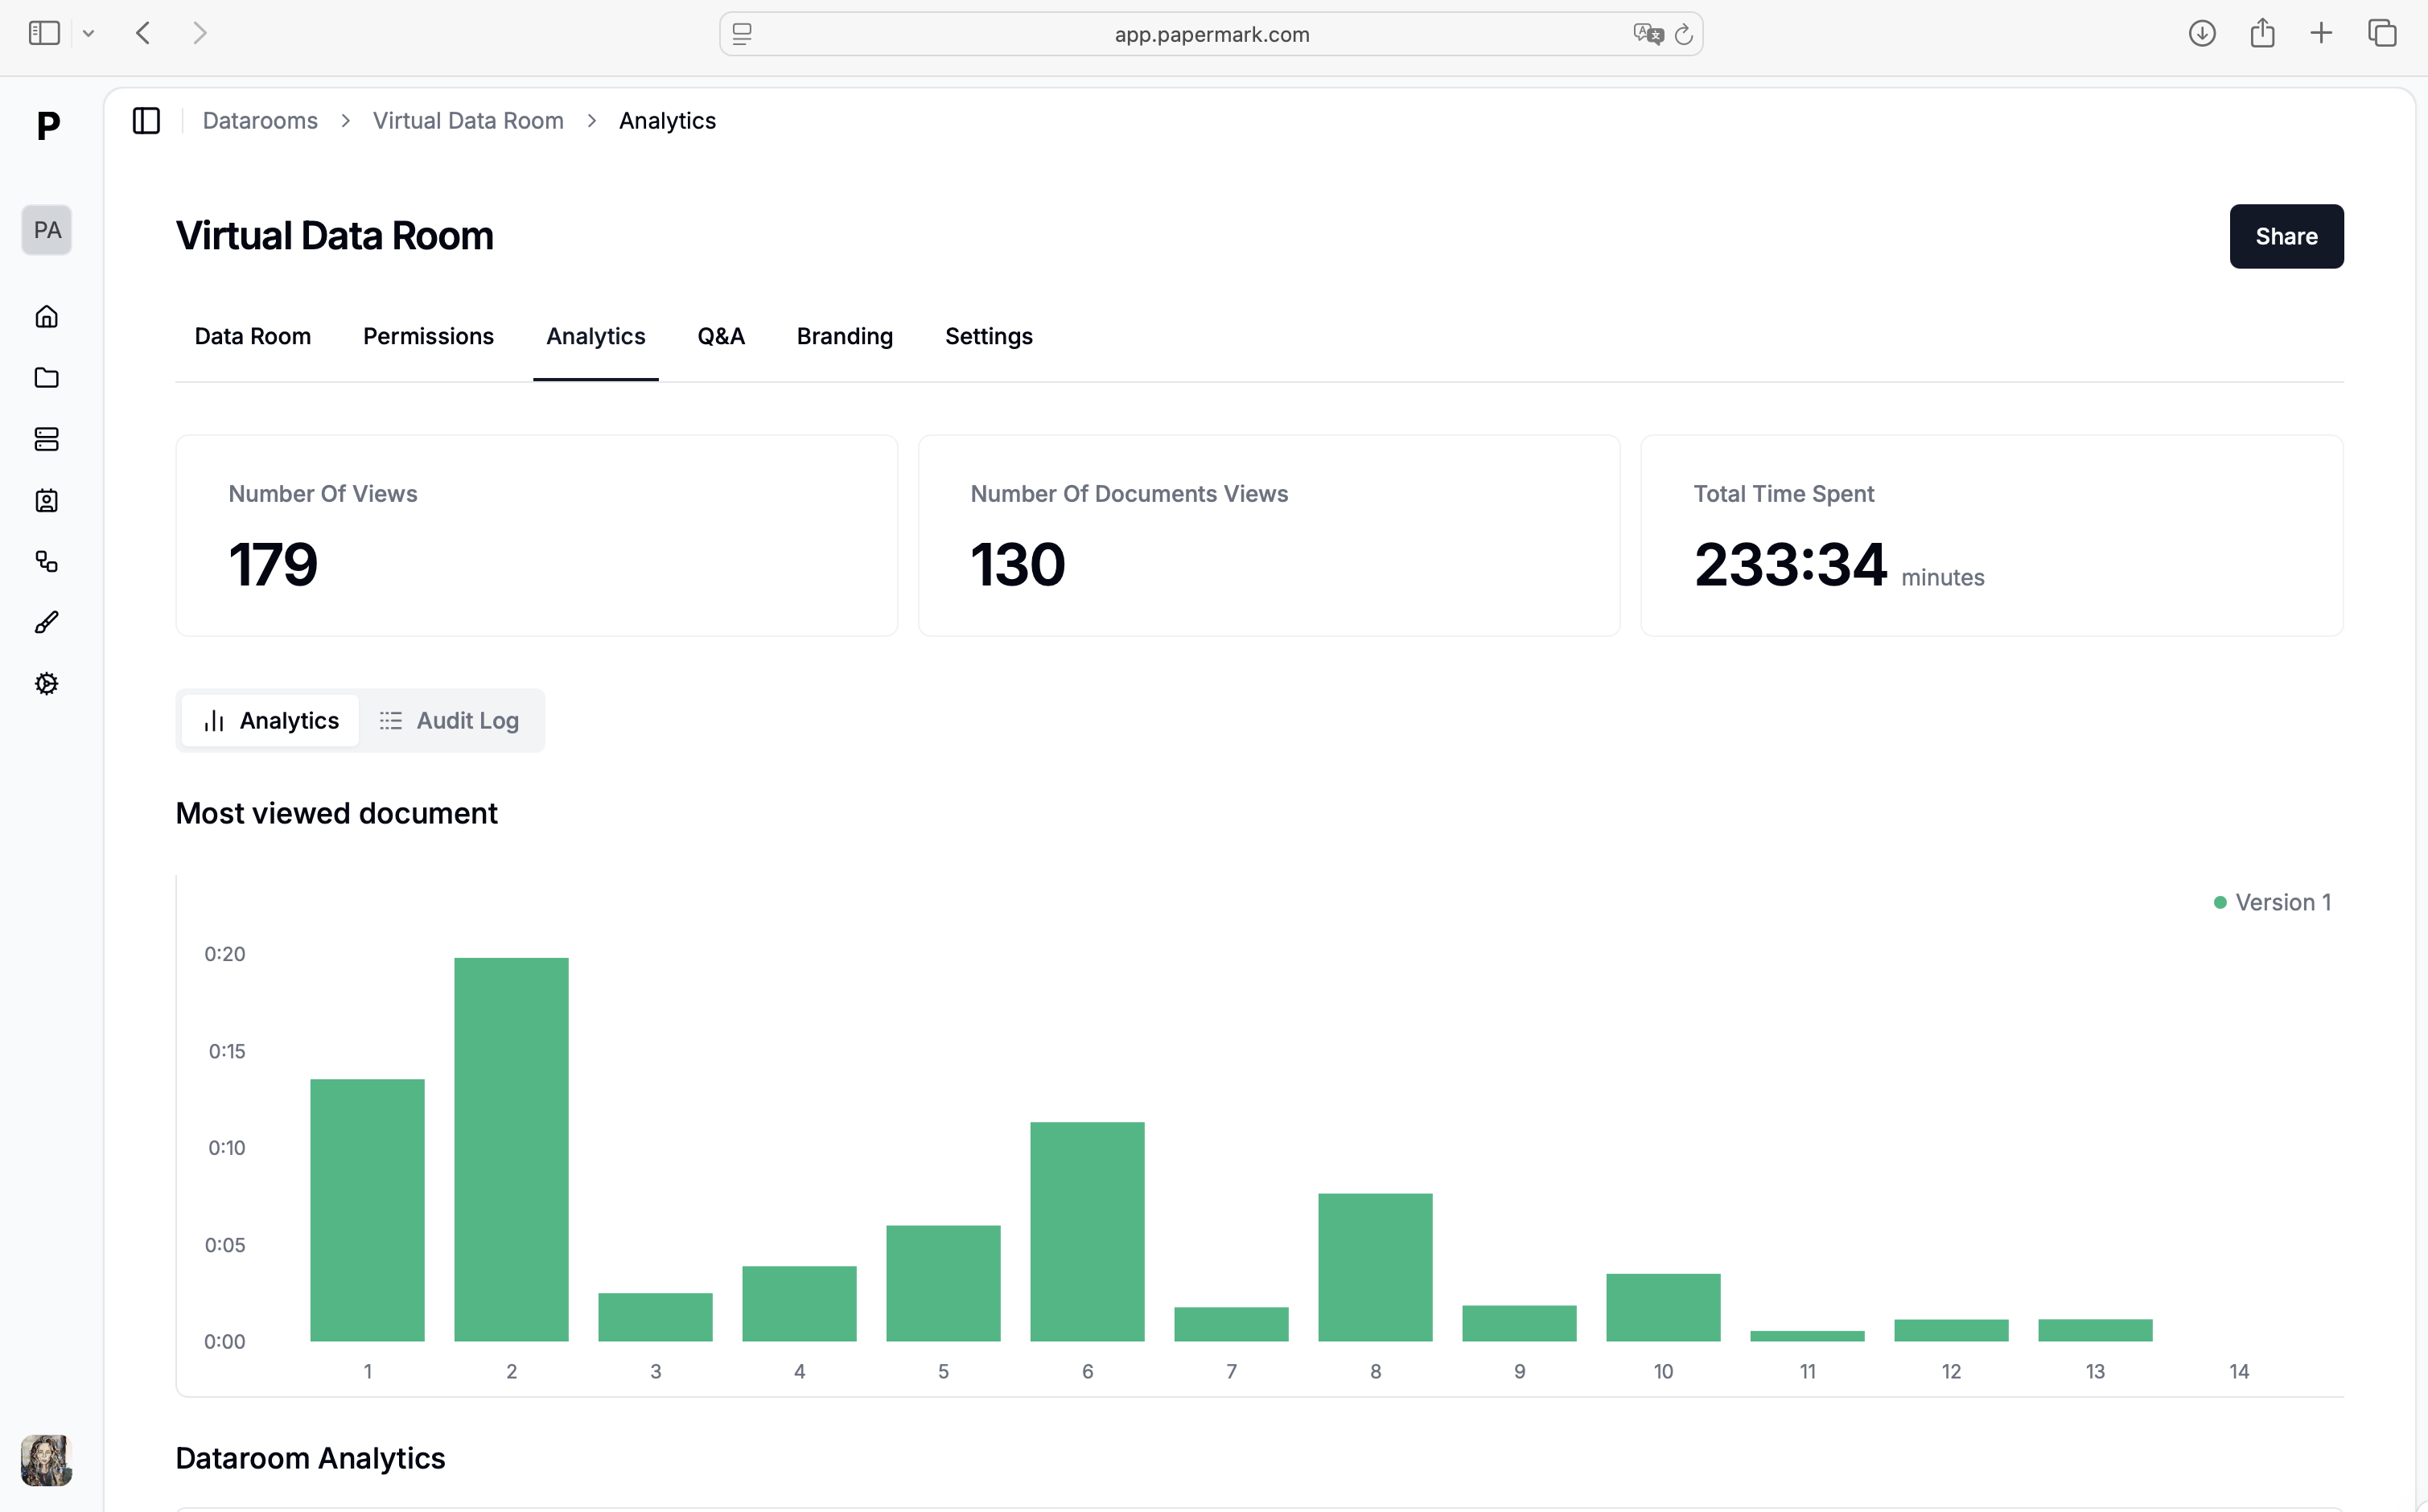This screenshot has height=1512, width=2428.
Task: Click the Share button
Action: point(2286,236)
